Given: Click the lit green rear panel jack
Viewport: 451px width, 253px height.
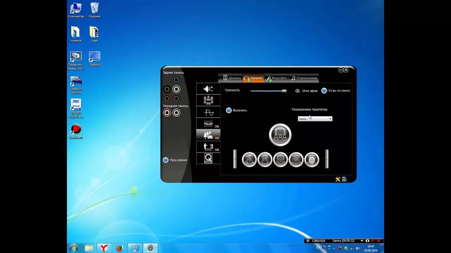Looking at the screenshot, I should click(x=176, y=89).
